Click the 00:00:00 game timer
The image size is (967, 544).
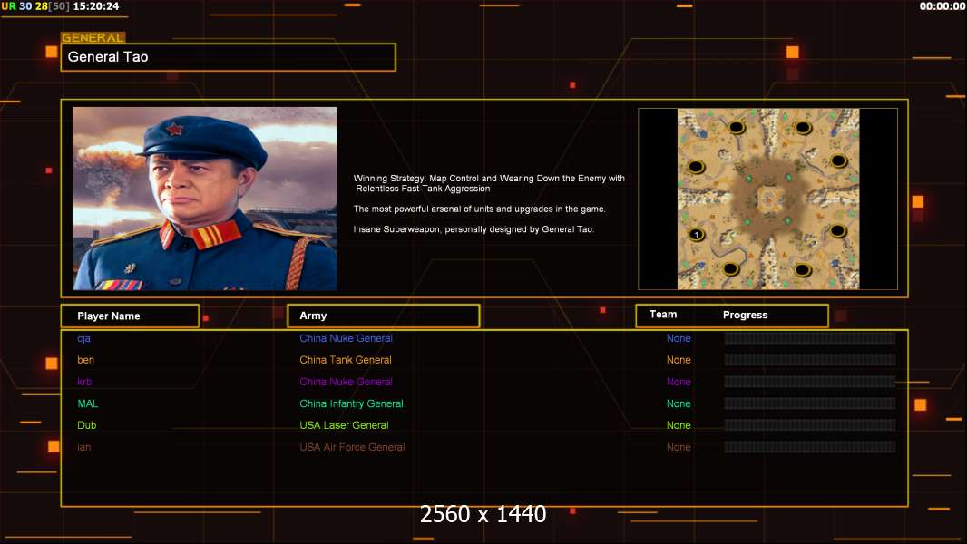[942, 6]
